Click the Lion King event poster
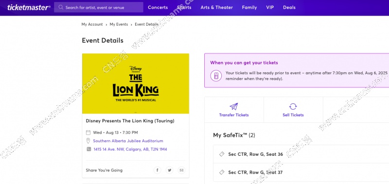 pyautogui.click(x=136, y=84)
